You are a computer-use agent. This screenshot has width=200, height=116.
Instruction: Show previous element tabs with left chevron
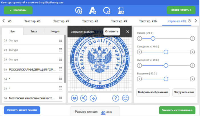click(x=3, y=21)
